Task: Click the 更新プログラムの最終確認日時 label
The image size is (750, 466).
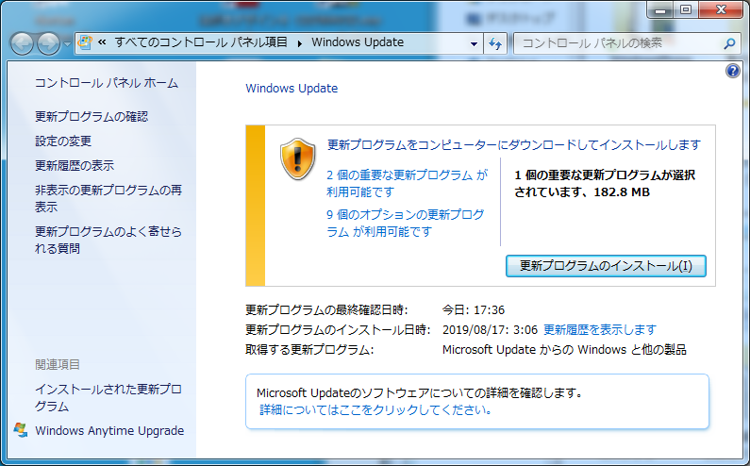Action: pos(326,310)
